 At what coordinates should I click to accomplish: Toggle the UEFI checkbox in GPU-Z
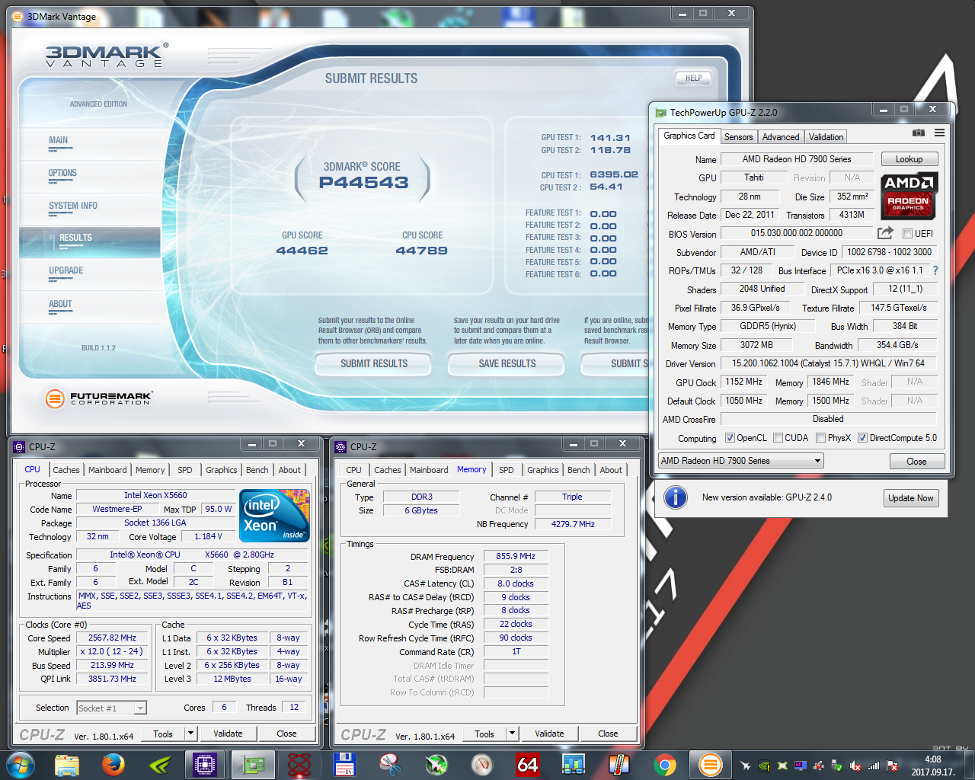click(907, 234)
